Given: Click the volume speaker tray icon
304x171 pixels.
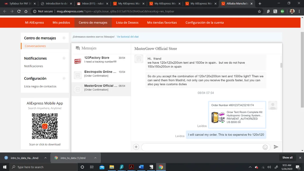Looking at the screenshot, I should tap(269, 167).
